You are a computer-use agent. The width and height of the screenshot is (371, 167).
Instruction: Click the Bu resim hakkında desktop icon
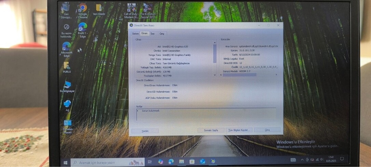tap(67, 31)
